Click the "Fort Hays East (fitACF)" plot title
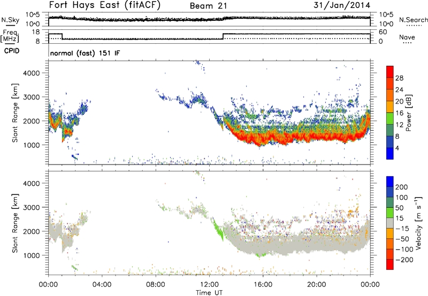The image size is (428, 296). pos(105,5)
